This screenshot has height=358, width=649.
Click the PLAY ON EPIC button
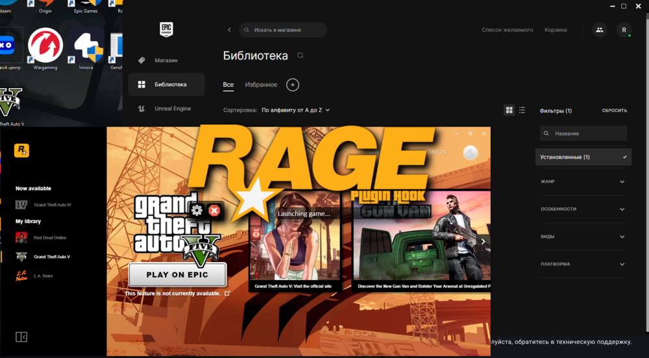(x=178, y=274)
